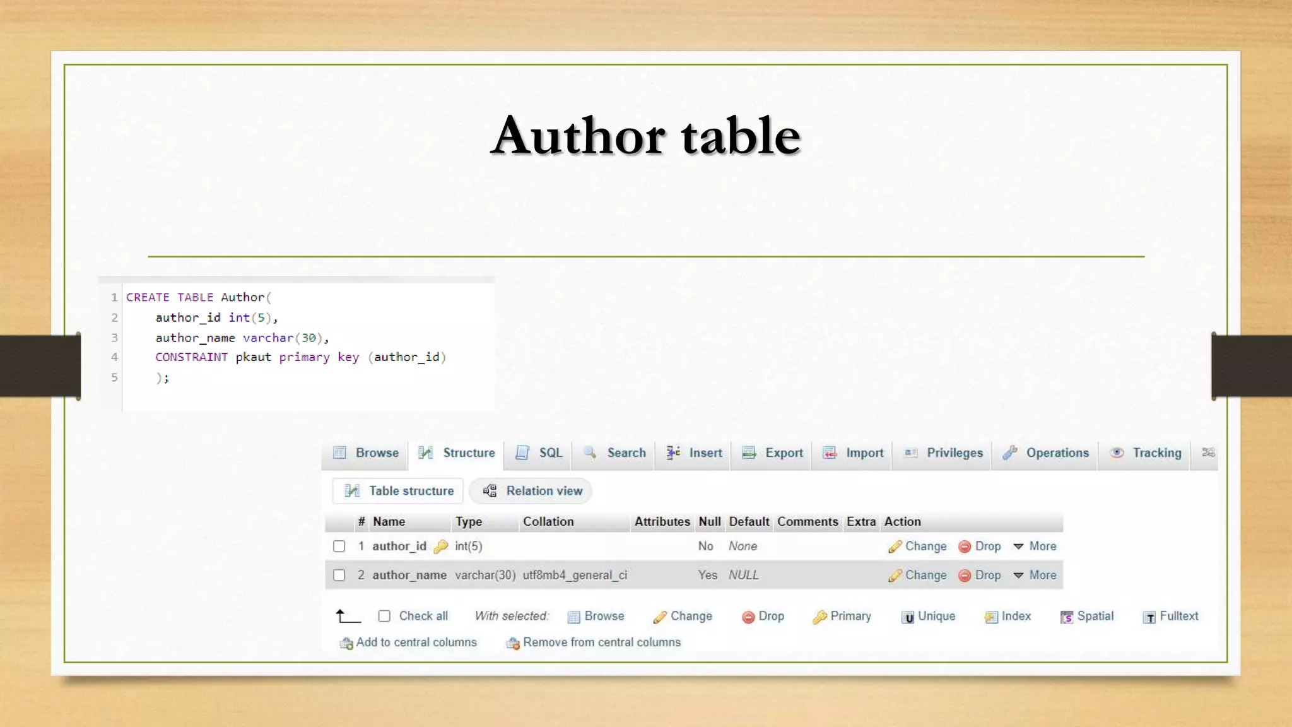Click the CONSTRAINT pkaut primary key line
Screen dimensions: 1292x727
coord(301,357)
